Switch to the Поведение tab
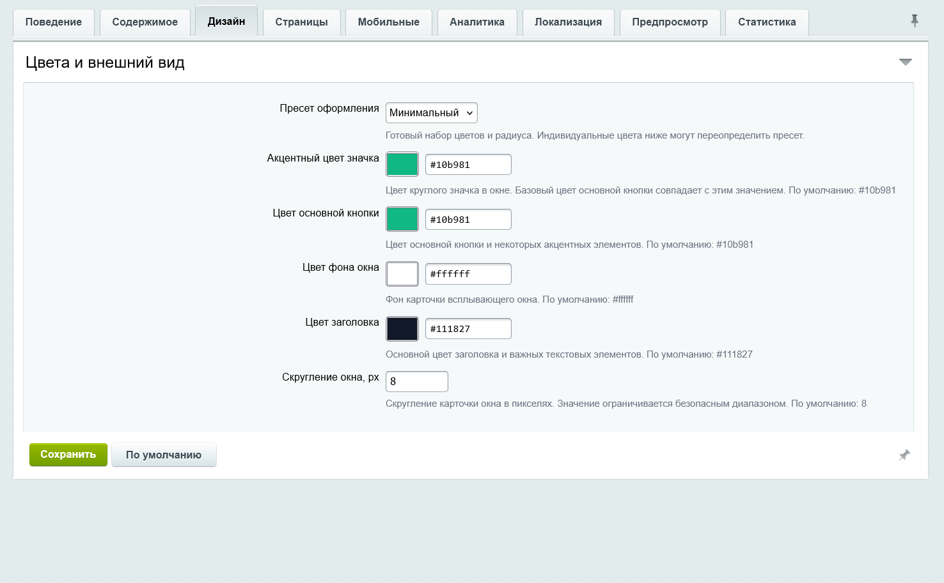Screen dimensions: 944x583 (x=54, y=22)
